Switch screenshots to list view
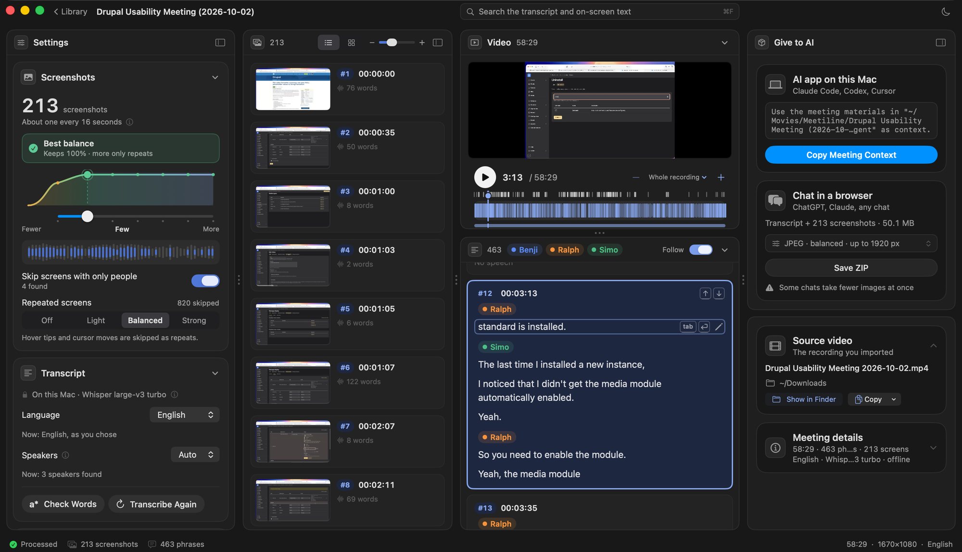Viewport: 962px width, 552px height. pyautogui.click(x=329, y=42)
